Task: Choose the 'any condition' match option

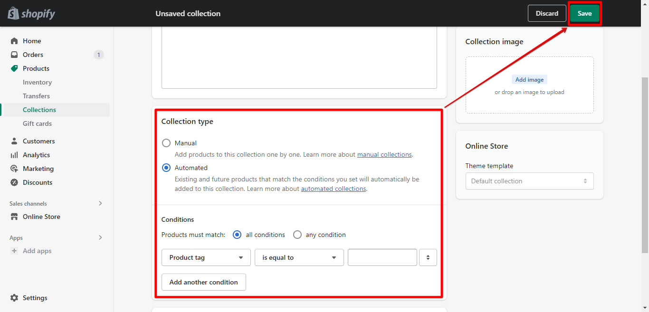Action: 297,235
